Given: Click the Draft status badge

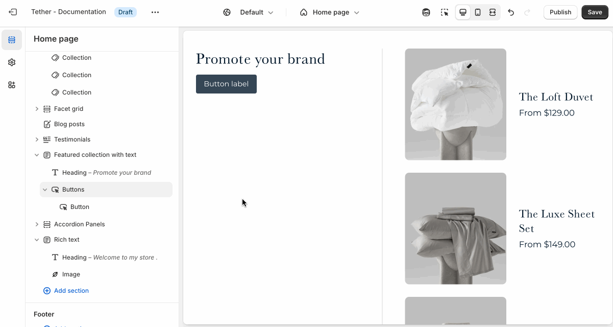Looking at the screenshot, I should 126,12.
